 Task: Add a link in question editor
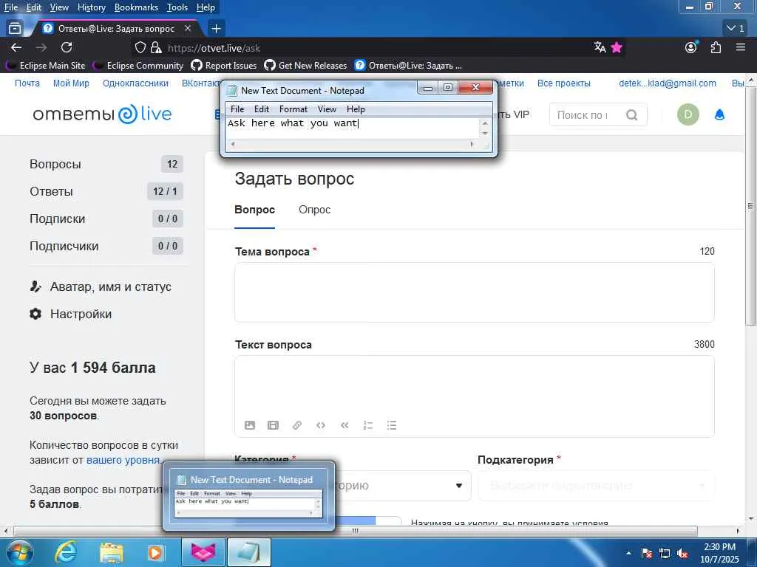297,425
